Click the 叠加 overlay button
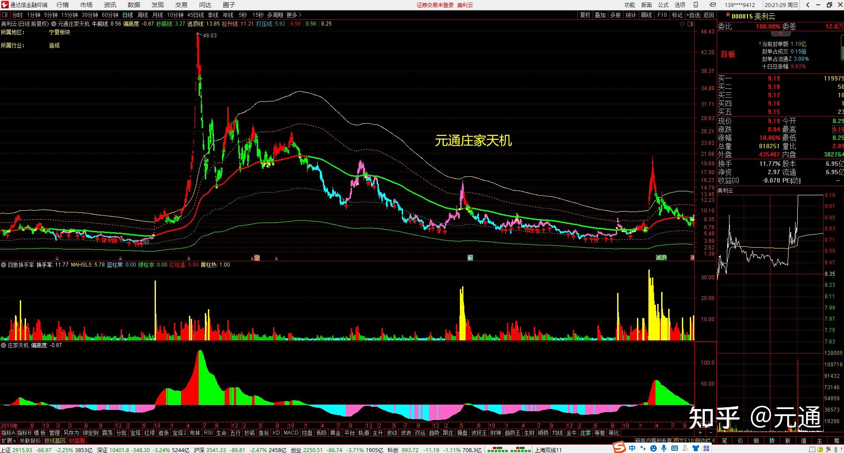 pos(600,15)
